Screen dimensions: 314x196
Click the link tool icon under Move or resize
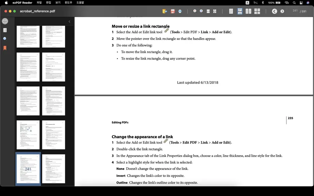click(x=167, y=31)
